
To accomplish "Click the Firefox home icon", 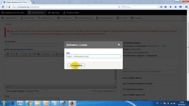I will (175, 7).
